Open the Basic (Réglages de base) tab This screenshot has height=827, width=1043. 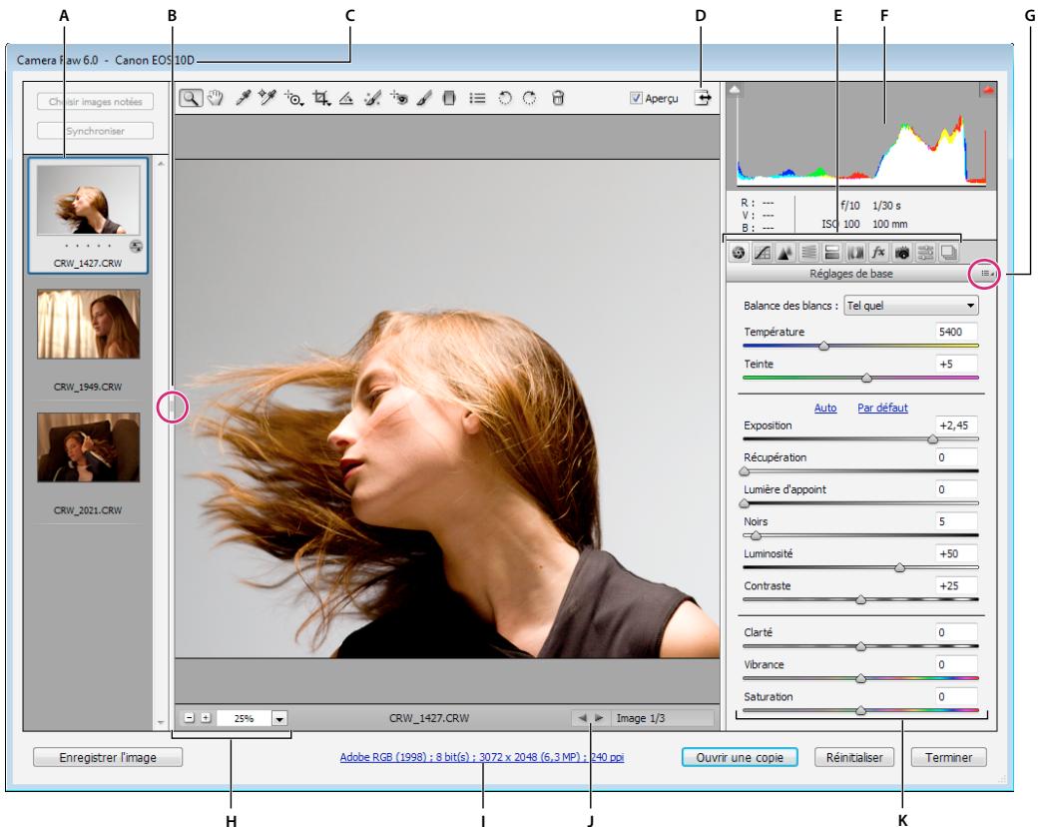(739, 253)
